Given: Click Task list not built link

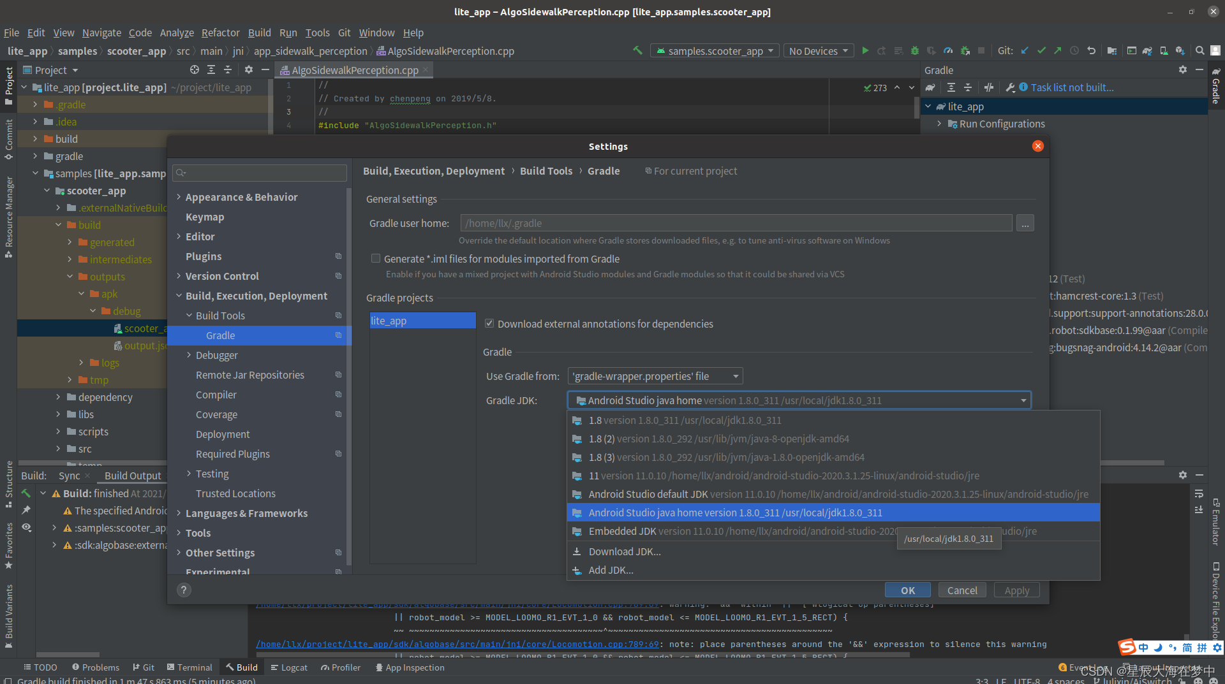Looking at the screenshot, I should pyautogui.click(x=1072, y=87).
